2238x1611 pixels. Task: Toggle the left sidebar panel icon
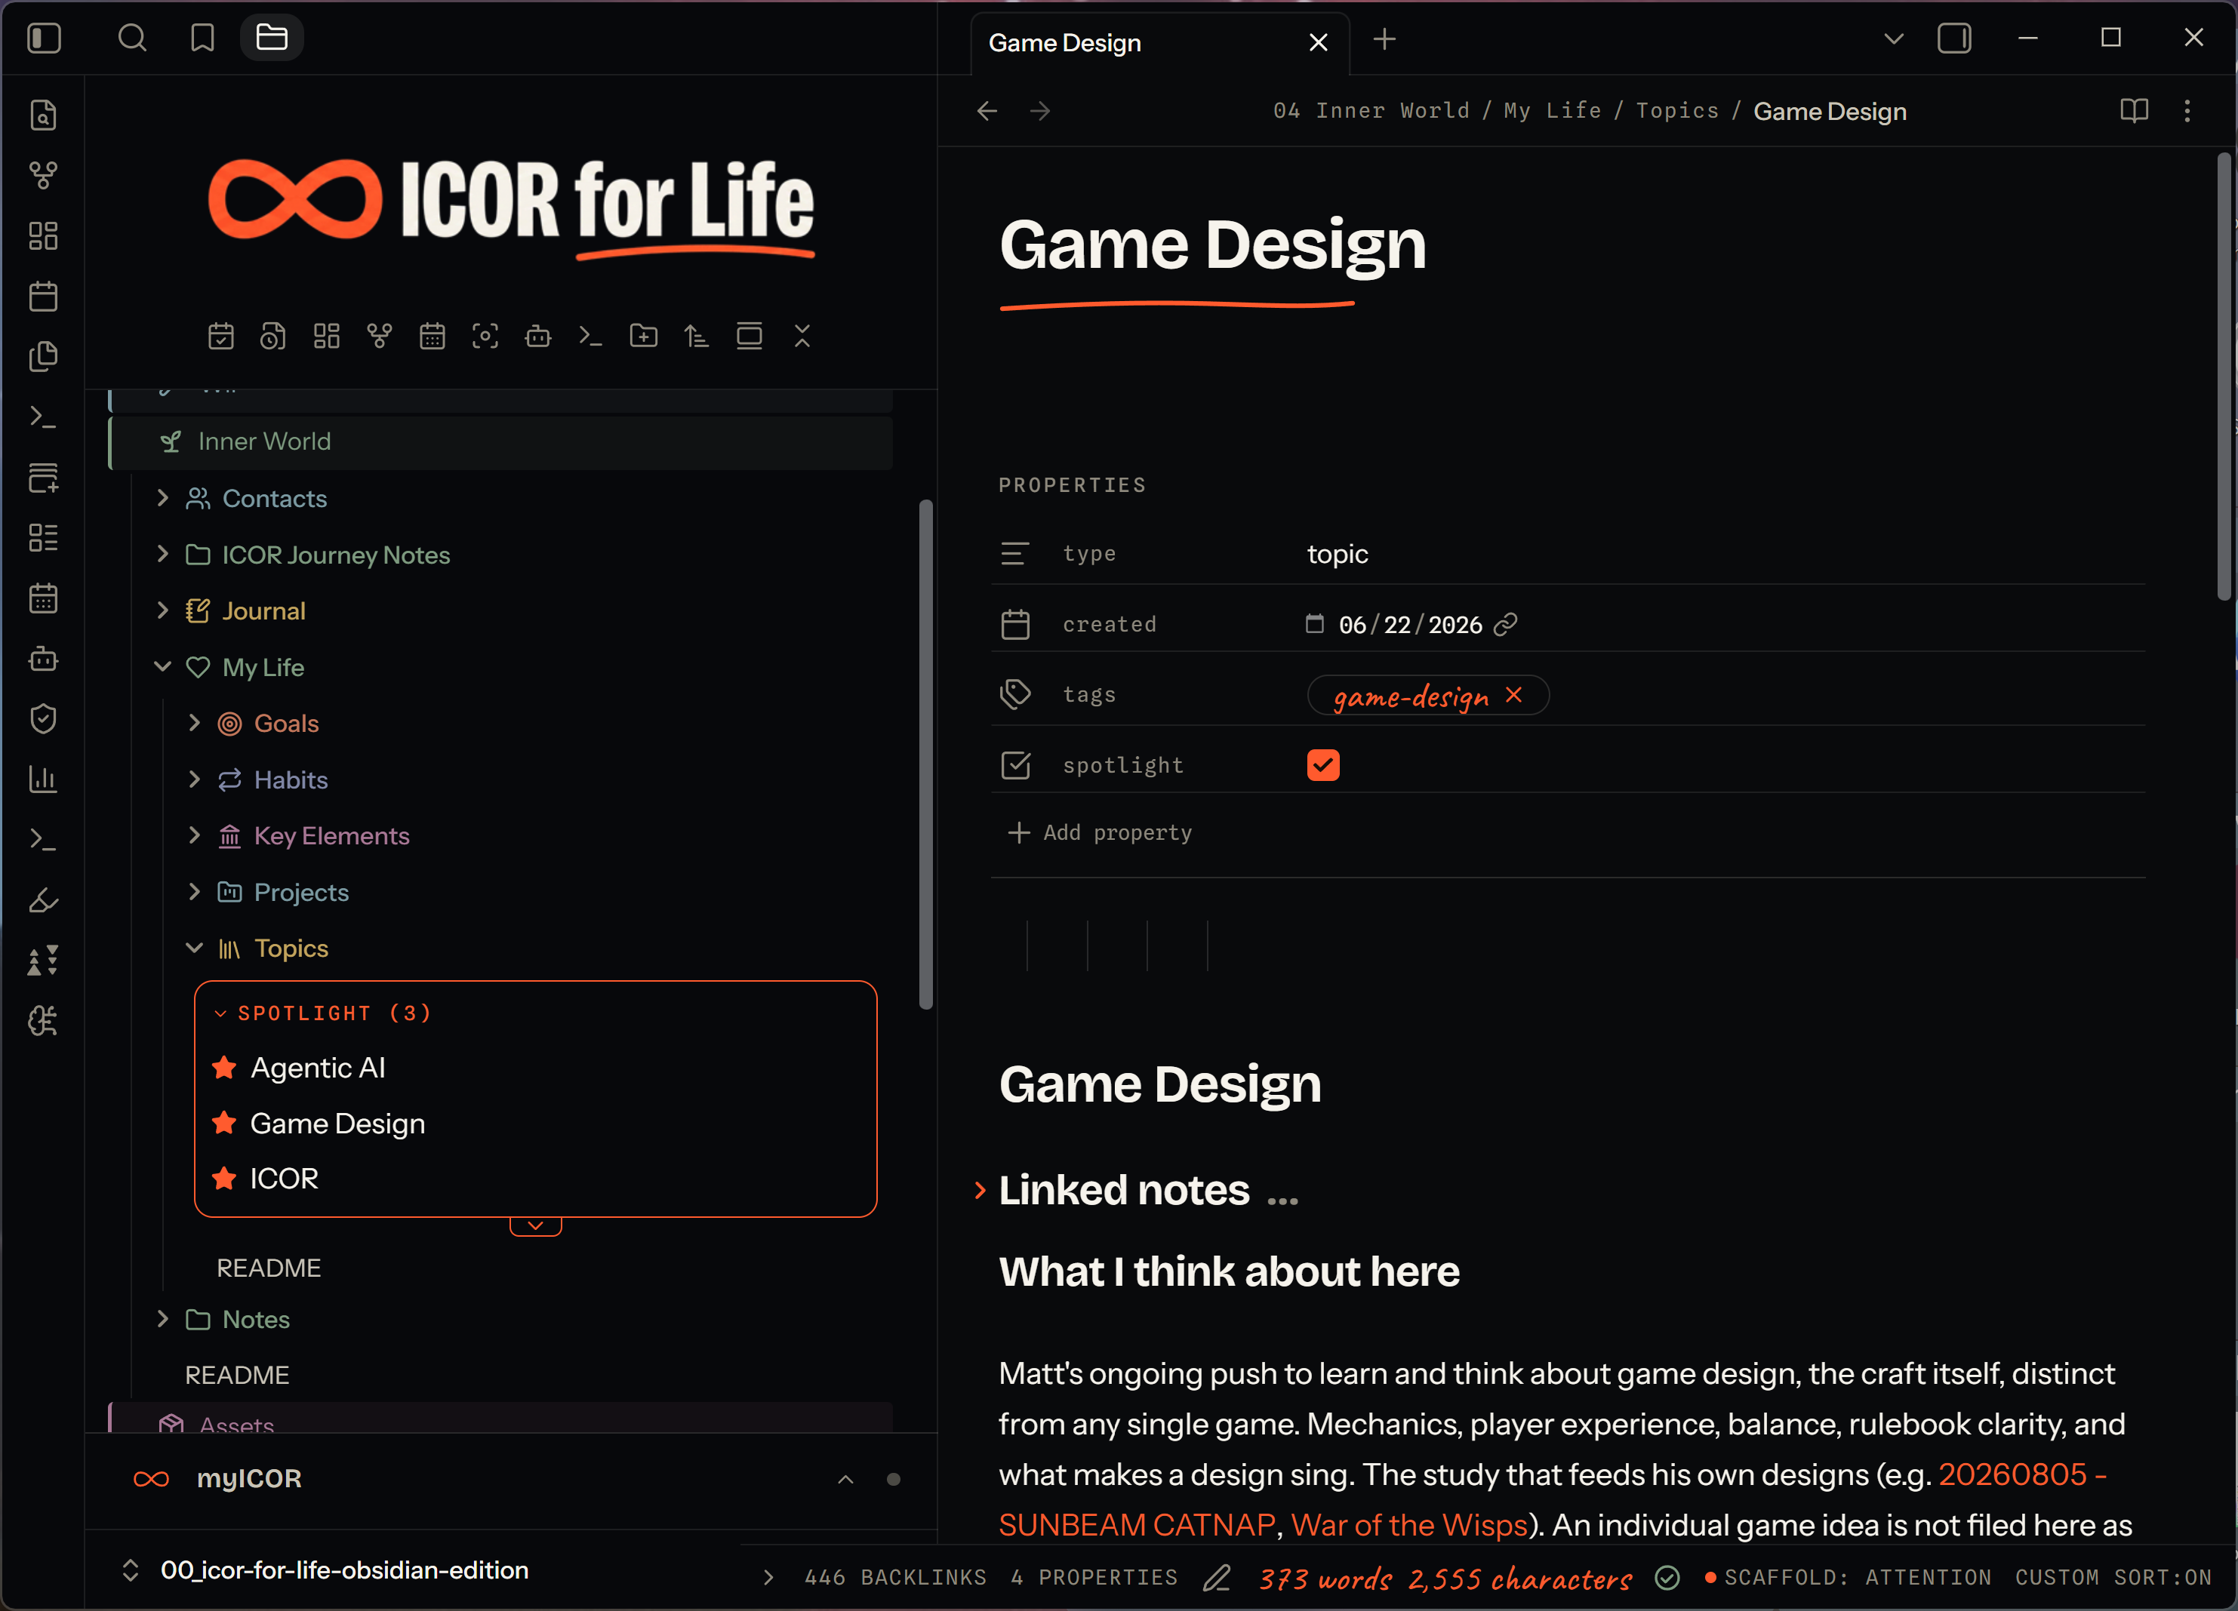pyautogui.click(x=44, y=38)
